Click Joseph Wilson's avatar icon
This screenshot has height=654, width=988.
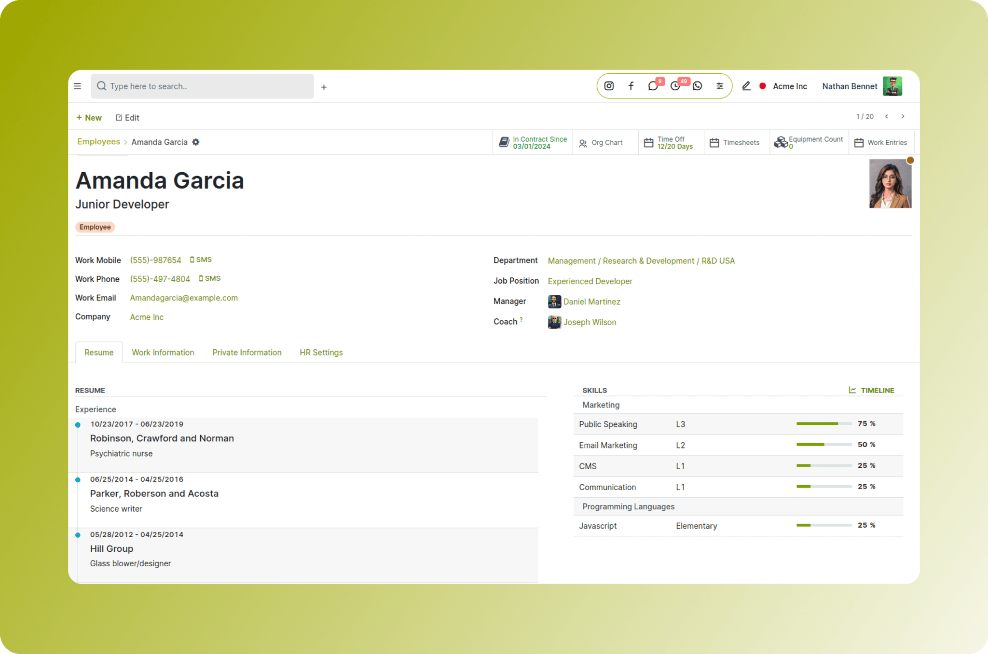click(x=554, y=322)
